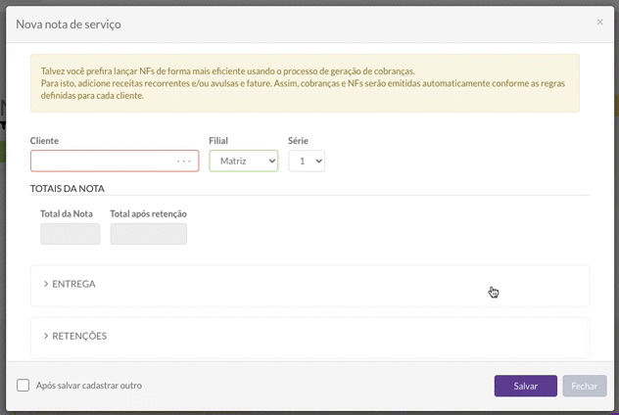The height and width of the screenshot is (415, 619).
Task: Click the Fechar button
Action: tap(585, 386)
